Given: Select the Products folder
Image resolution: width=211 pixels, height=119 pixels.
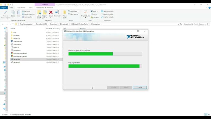Looking at the screenshot, I should coord(16,39).
